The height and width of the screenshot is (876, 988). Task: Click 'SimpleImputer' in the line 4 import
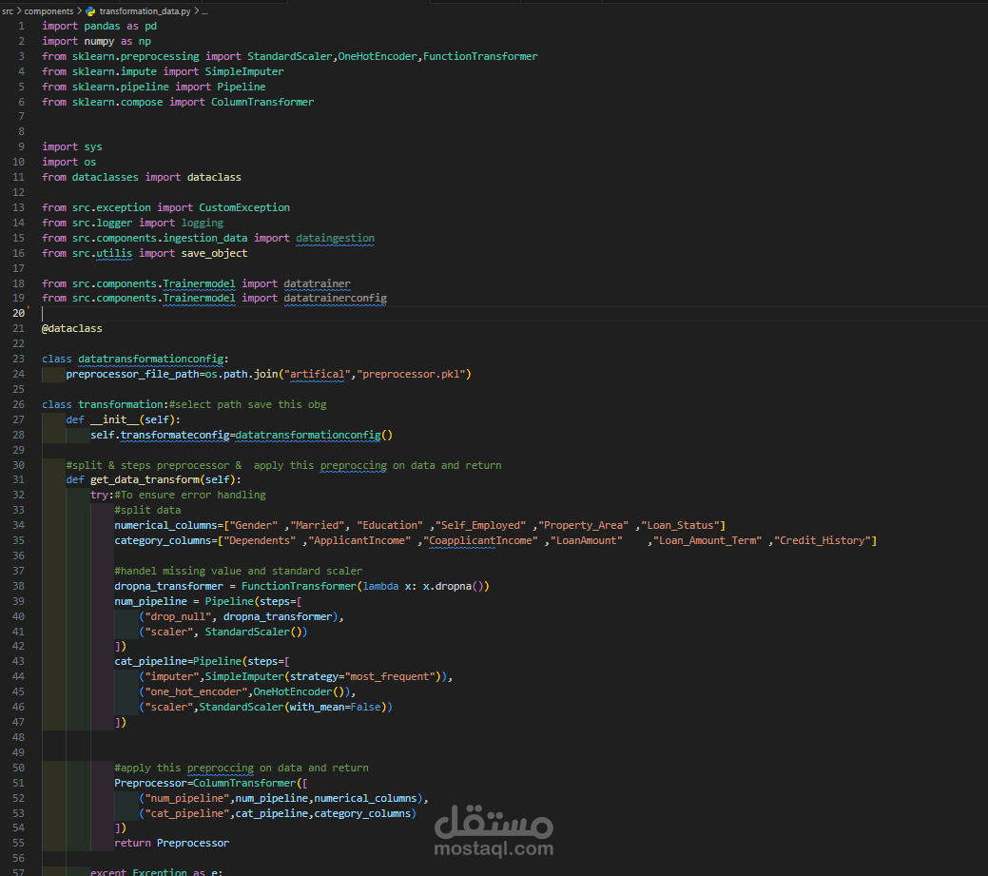coord(244,71)
